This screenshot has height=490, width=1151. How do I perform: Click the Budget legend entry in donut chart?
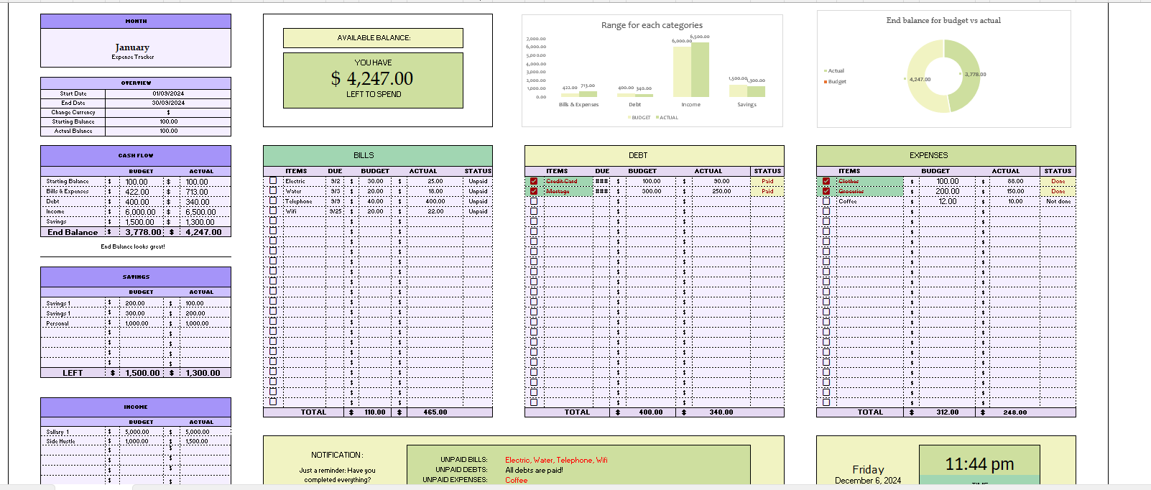[x=836, y=82]
